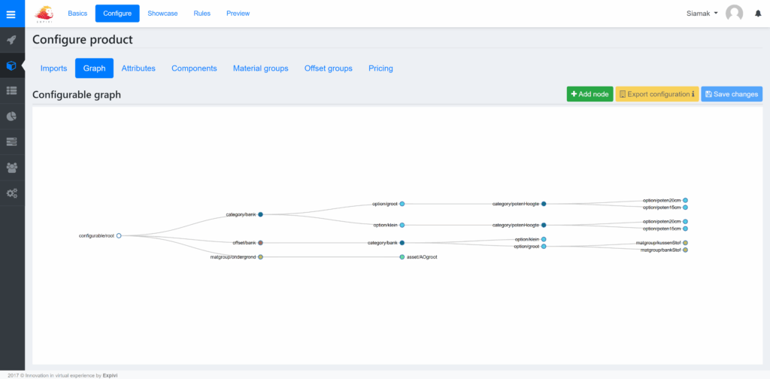Open the list view sidebar icon
Viewport: 770px width, 379px height.
pyautogui.click(x=11, y=91)
